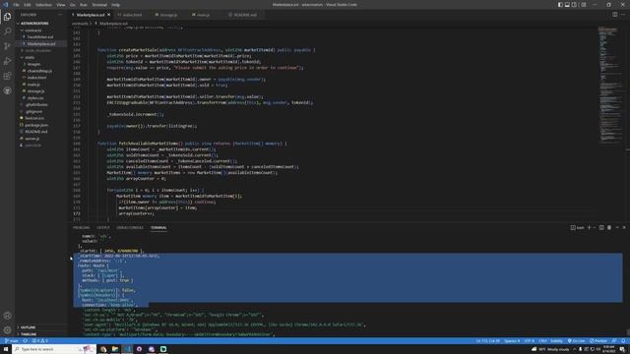This screenshot has height=354, width=630.
Task: Switch to the storage.js editor tab
Action: 169,15
